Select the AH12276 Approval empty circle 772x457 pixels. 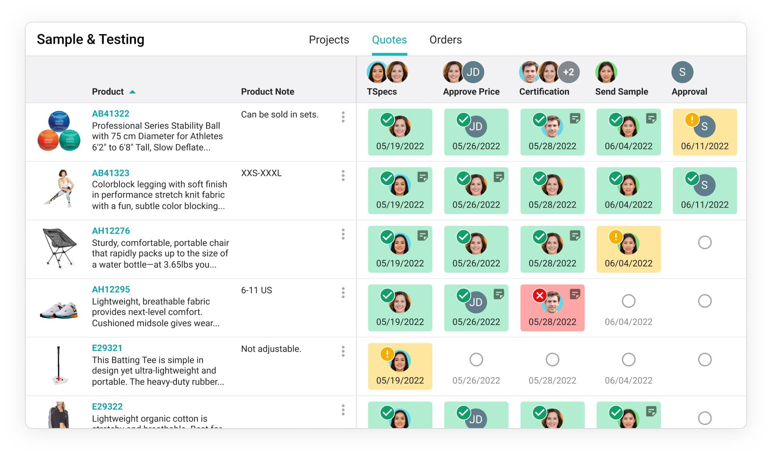pos(704,243)
